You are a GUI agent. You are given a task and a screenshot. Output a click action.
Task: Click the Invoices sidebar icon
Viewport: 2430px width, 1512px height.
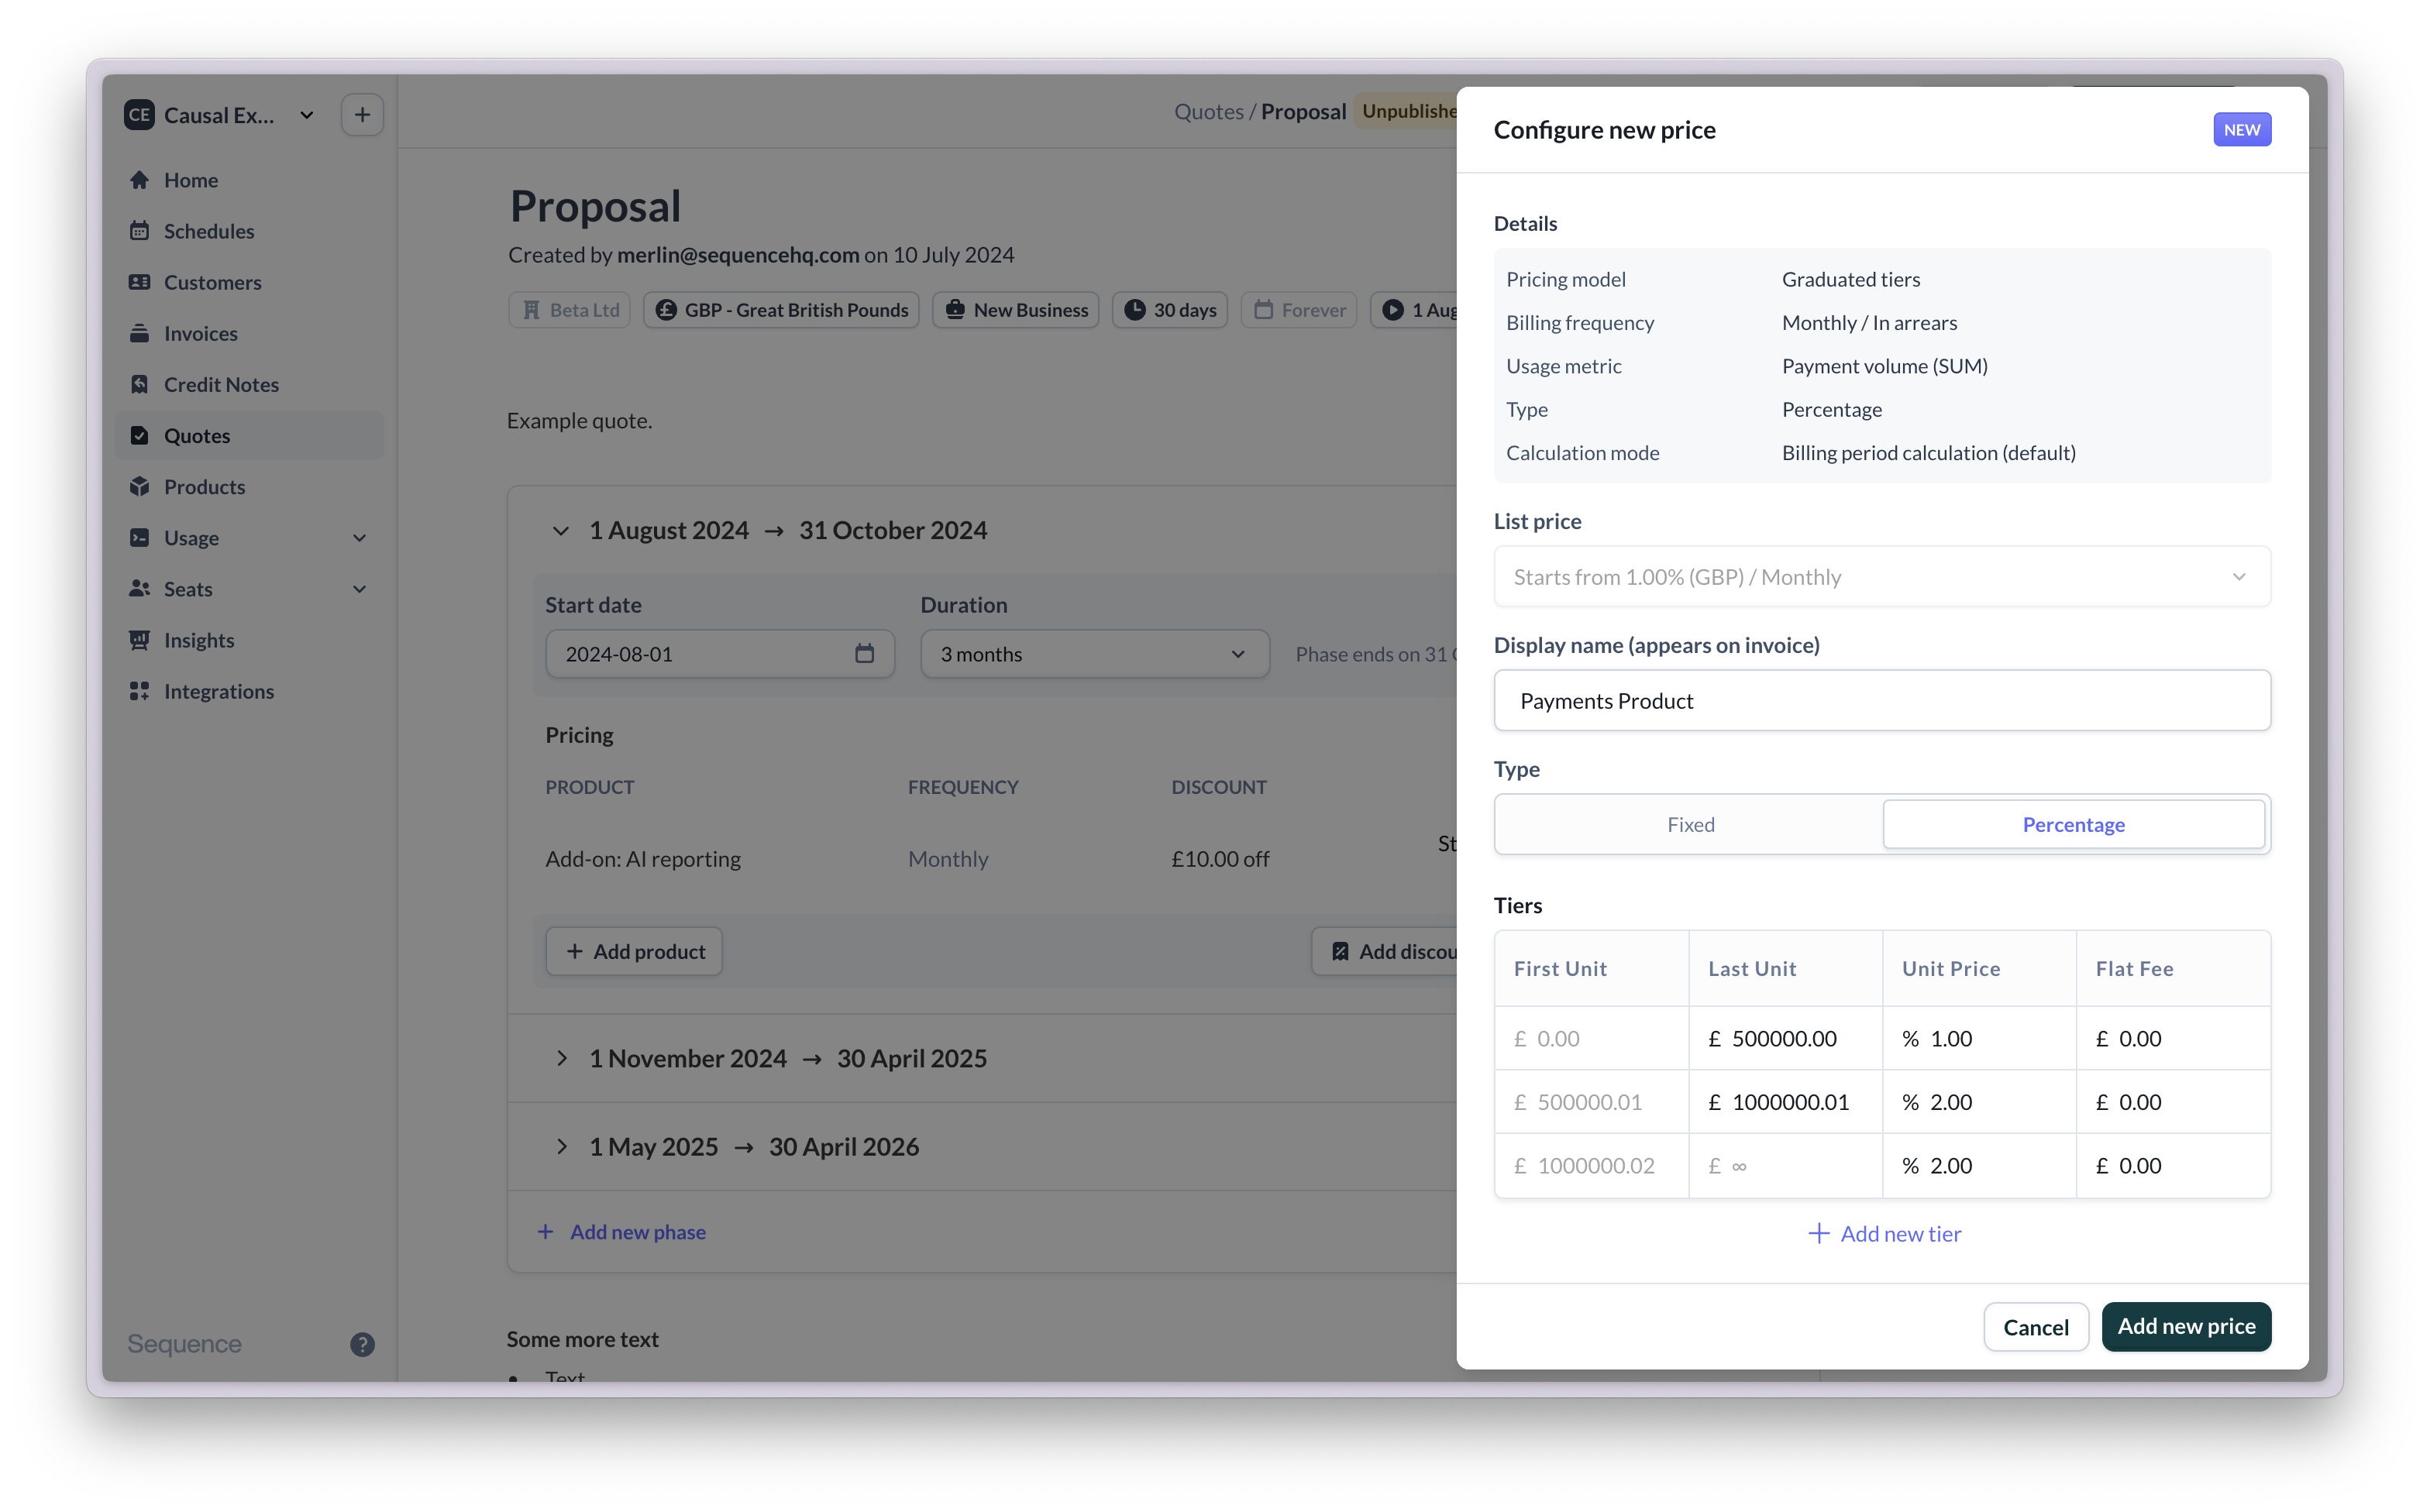139,333
